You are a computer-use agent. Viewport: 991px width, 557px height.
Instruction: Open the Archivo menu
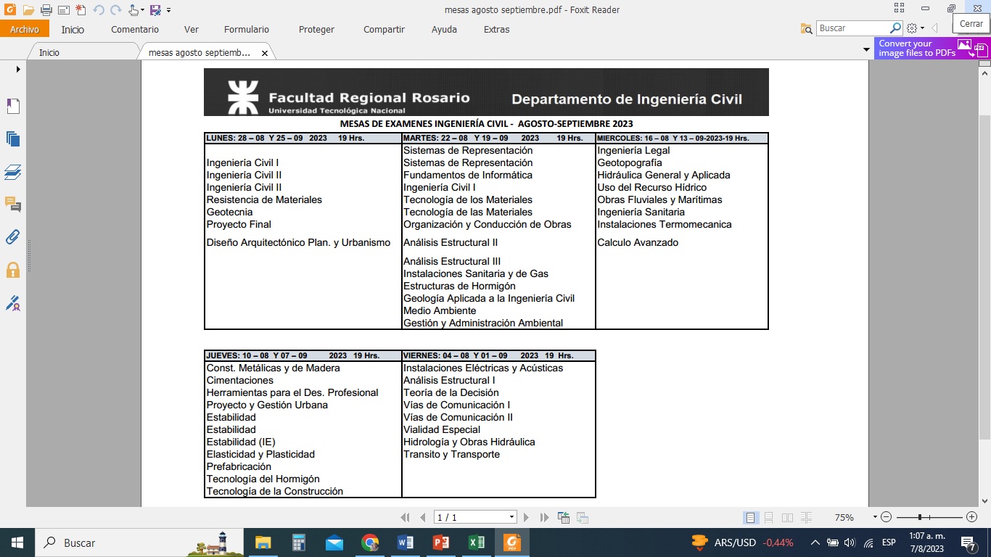(x=25, y=30)
